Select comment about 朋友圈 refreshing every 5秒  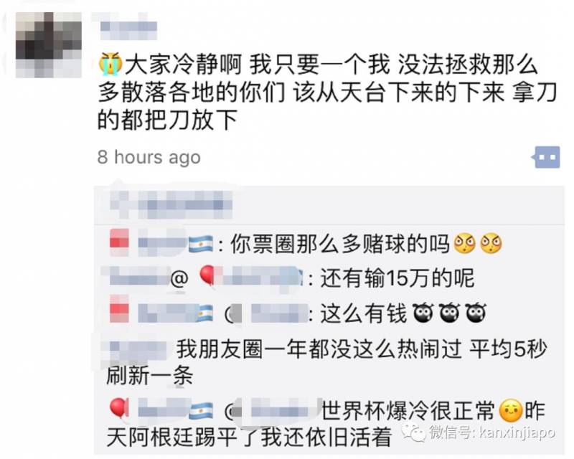[326, 362]
